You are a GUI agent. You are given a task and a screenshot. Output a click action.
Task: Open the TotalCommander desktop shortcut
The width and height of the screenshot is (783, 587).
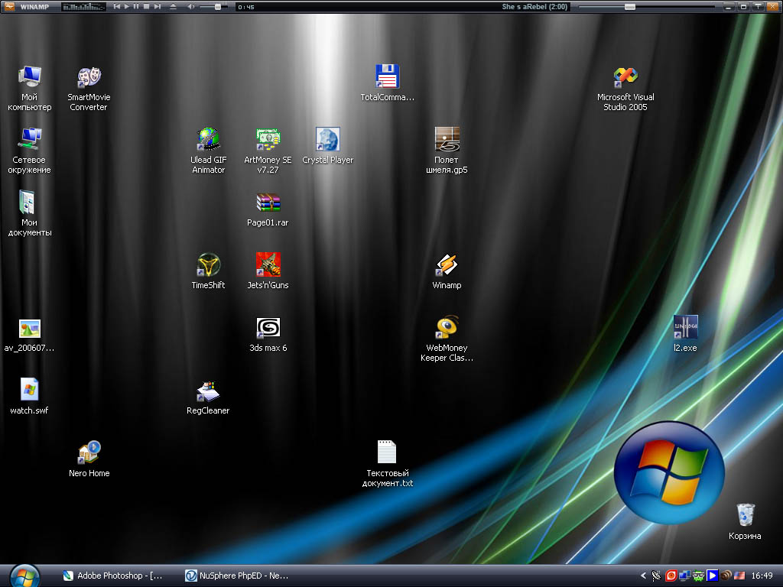387,77
